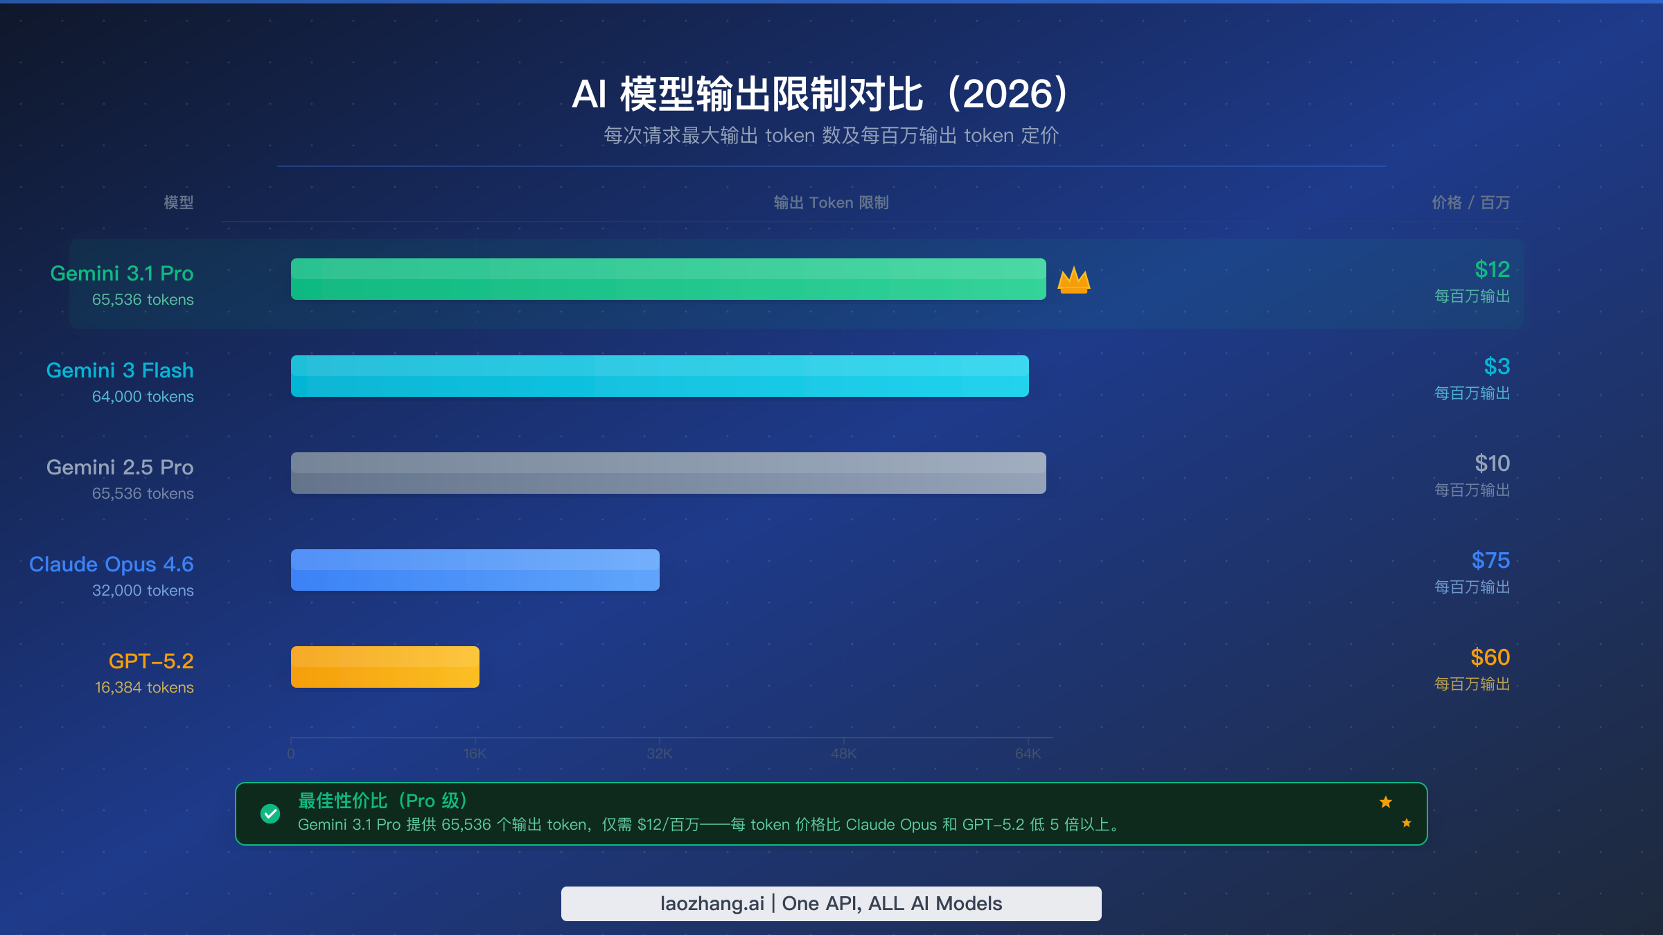Click the lower star icon in the callout box
The height and width of the screenshot is (935, 1663).
click(1406, 823)
